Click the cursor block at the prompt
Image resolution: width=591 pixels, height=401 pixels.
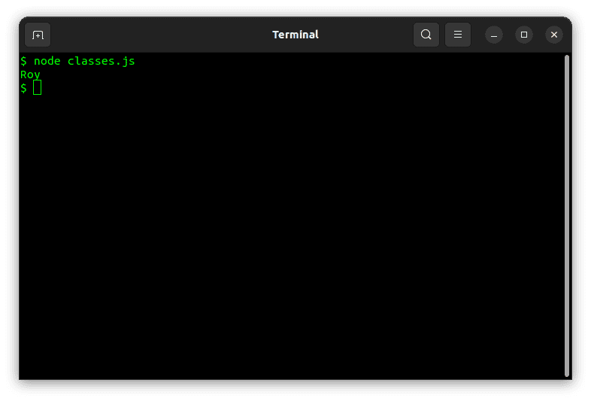coord(37,88)
